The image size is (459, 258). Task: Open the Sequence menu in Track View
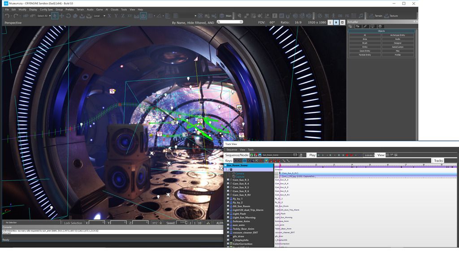point(232,150)
